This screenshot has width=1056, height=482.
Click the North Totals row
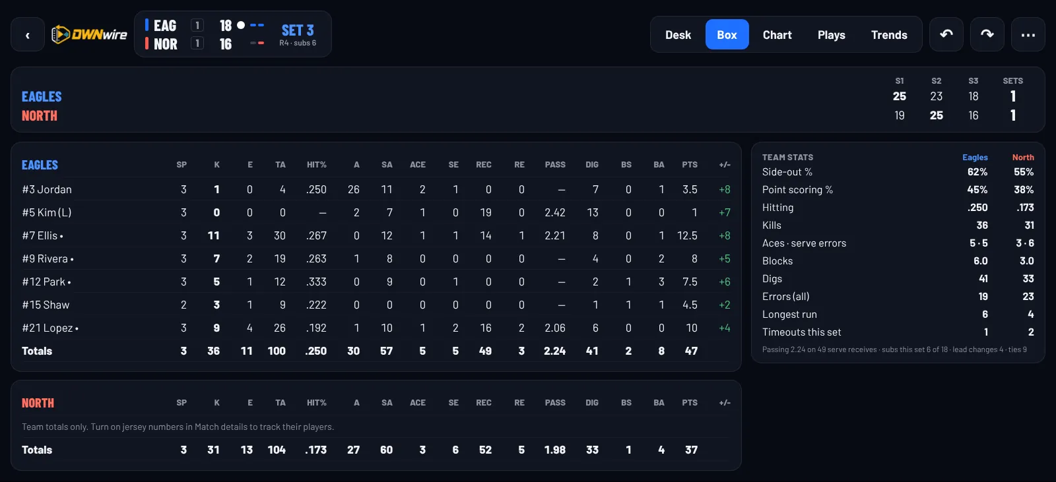(x=376, y=450)
